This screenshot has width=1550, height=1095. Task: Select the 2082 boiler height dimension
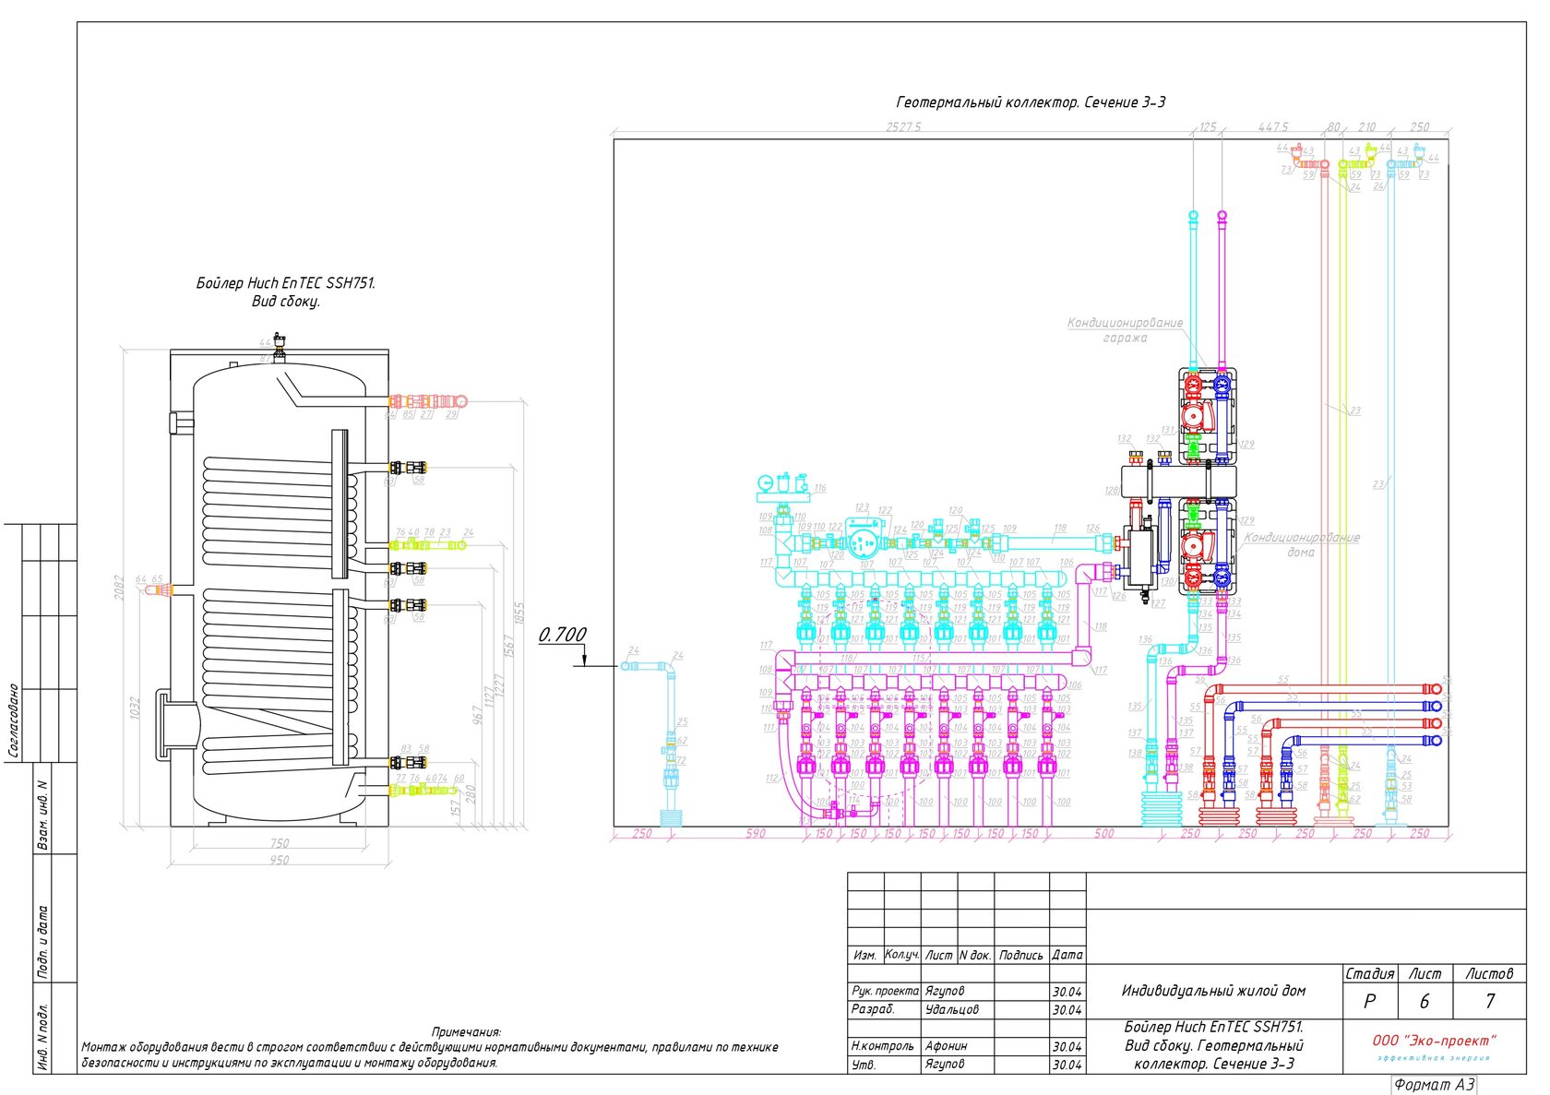[119, 588]
